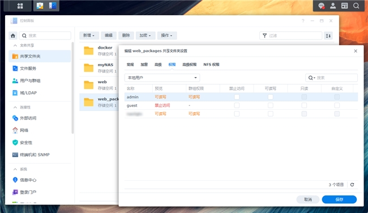368x213 pixels.
Task: Select the admin row name
Action: pos(132,97)
